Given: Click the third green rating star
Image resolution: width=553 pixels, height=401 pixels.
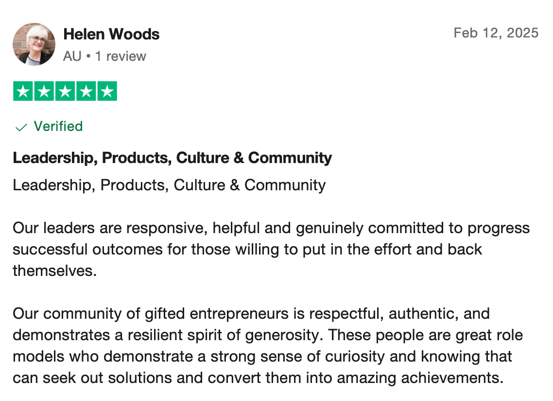Looking at the screenshot, I should point(65,91).
